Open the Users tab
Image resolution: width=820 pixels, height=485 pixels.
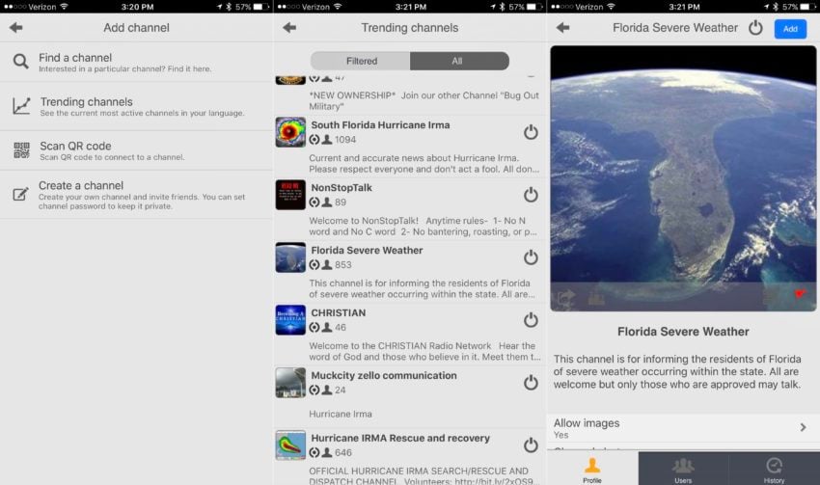(683, 469)
